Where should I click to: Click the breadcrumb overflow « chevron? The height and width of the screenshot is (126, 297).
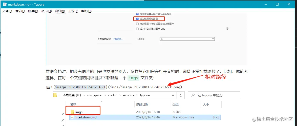pyautogui.click(x=59, y=95)
